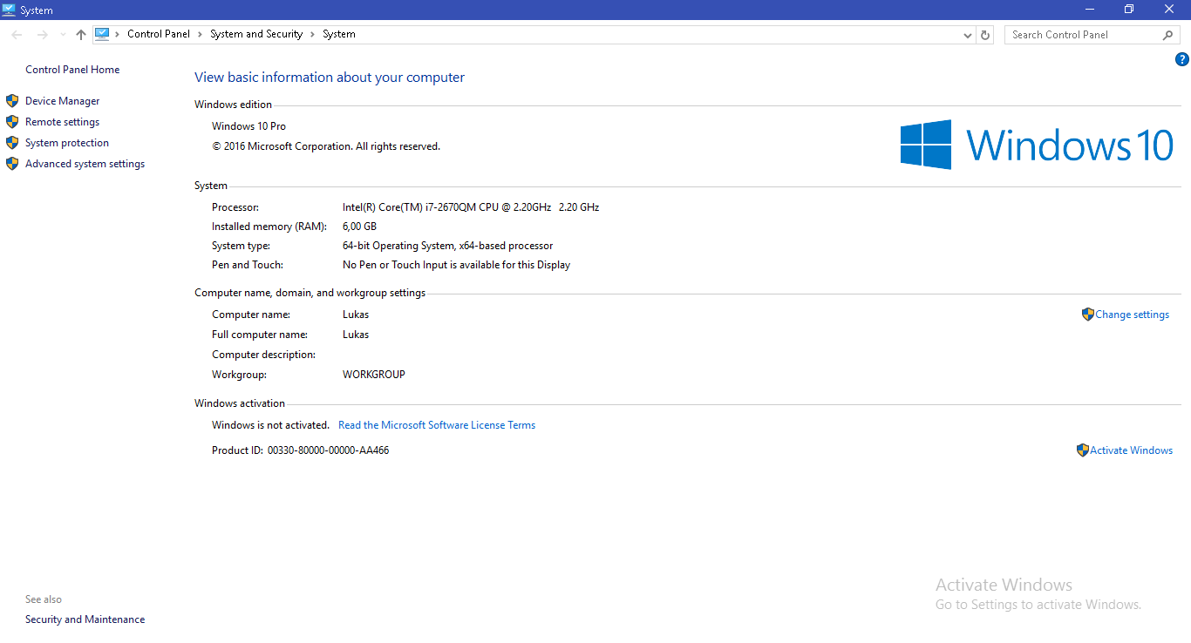Click shield icon beside Device Manager
This screenshot has height=643, width=1191.
coord(12,101)
